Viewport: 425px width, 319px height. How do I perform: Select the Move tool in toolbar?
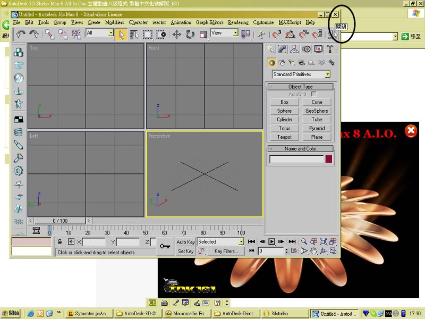[x=176, y=34]
